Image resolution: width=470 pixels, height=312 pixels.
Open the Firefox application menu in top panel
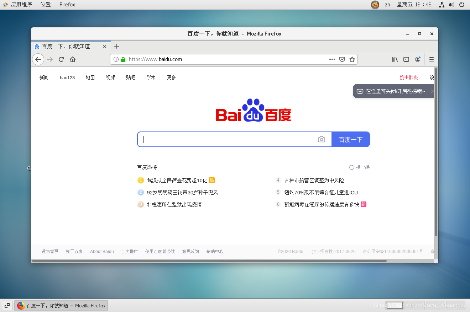(67, 5)
